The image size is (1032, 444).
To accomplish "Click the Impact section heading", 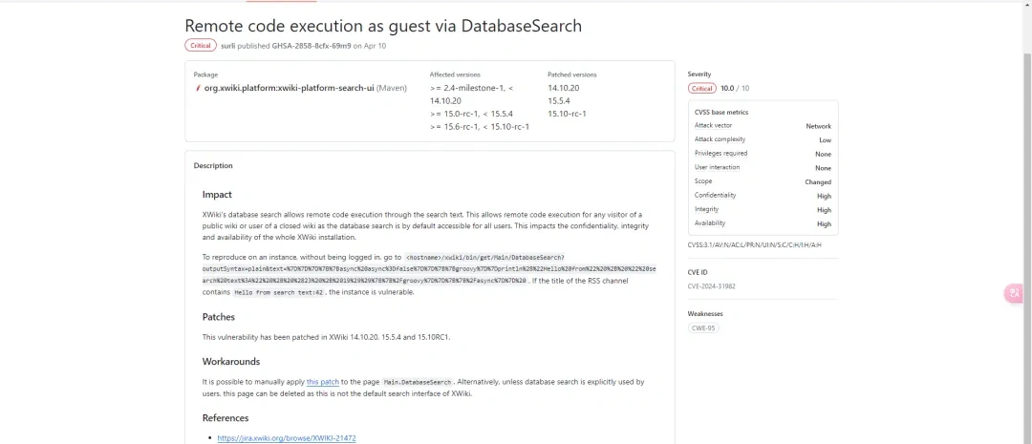I will point(217,195).
